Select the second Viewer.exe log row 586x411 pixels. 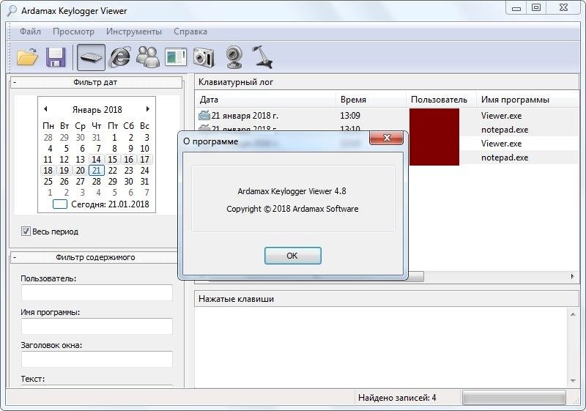pos(494,144)
